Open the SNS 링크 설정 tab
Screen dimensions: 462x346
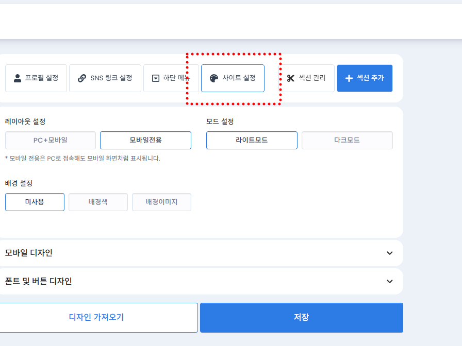pyautogui.click(x=105, y=78)
